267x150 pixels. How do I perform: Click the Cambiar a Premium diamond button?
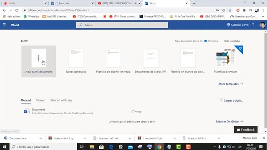(237, 25)
